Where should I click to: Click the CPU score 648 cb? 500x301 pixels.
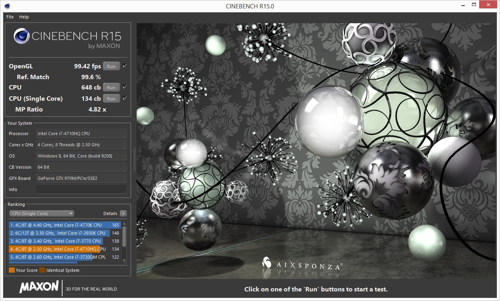91,88
